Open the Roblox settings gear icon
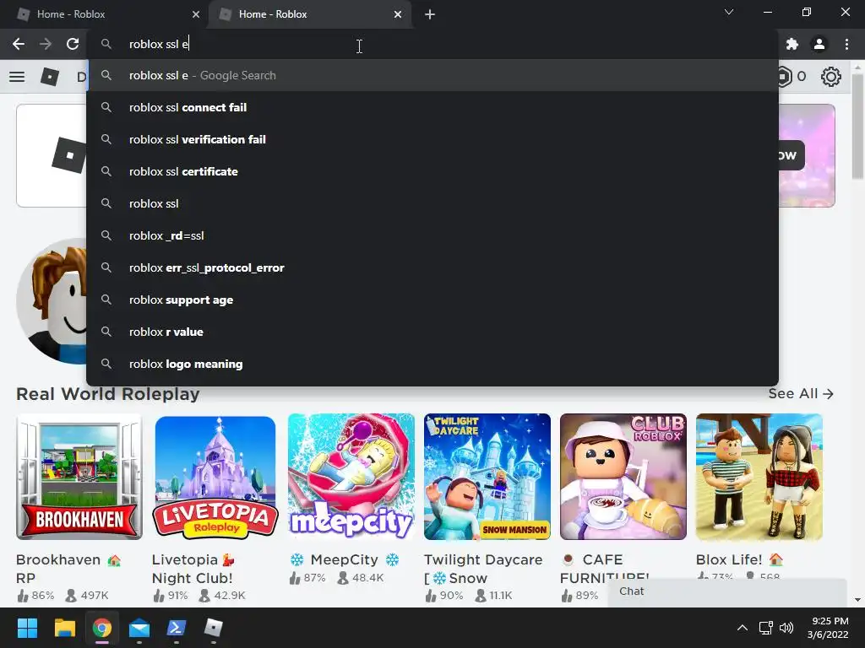This screenshot has height=648, width=865. [831, 77]
